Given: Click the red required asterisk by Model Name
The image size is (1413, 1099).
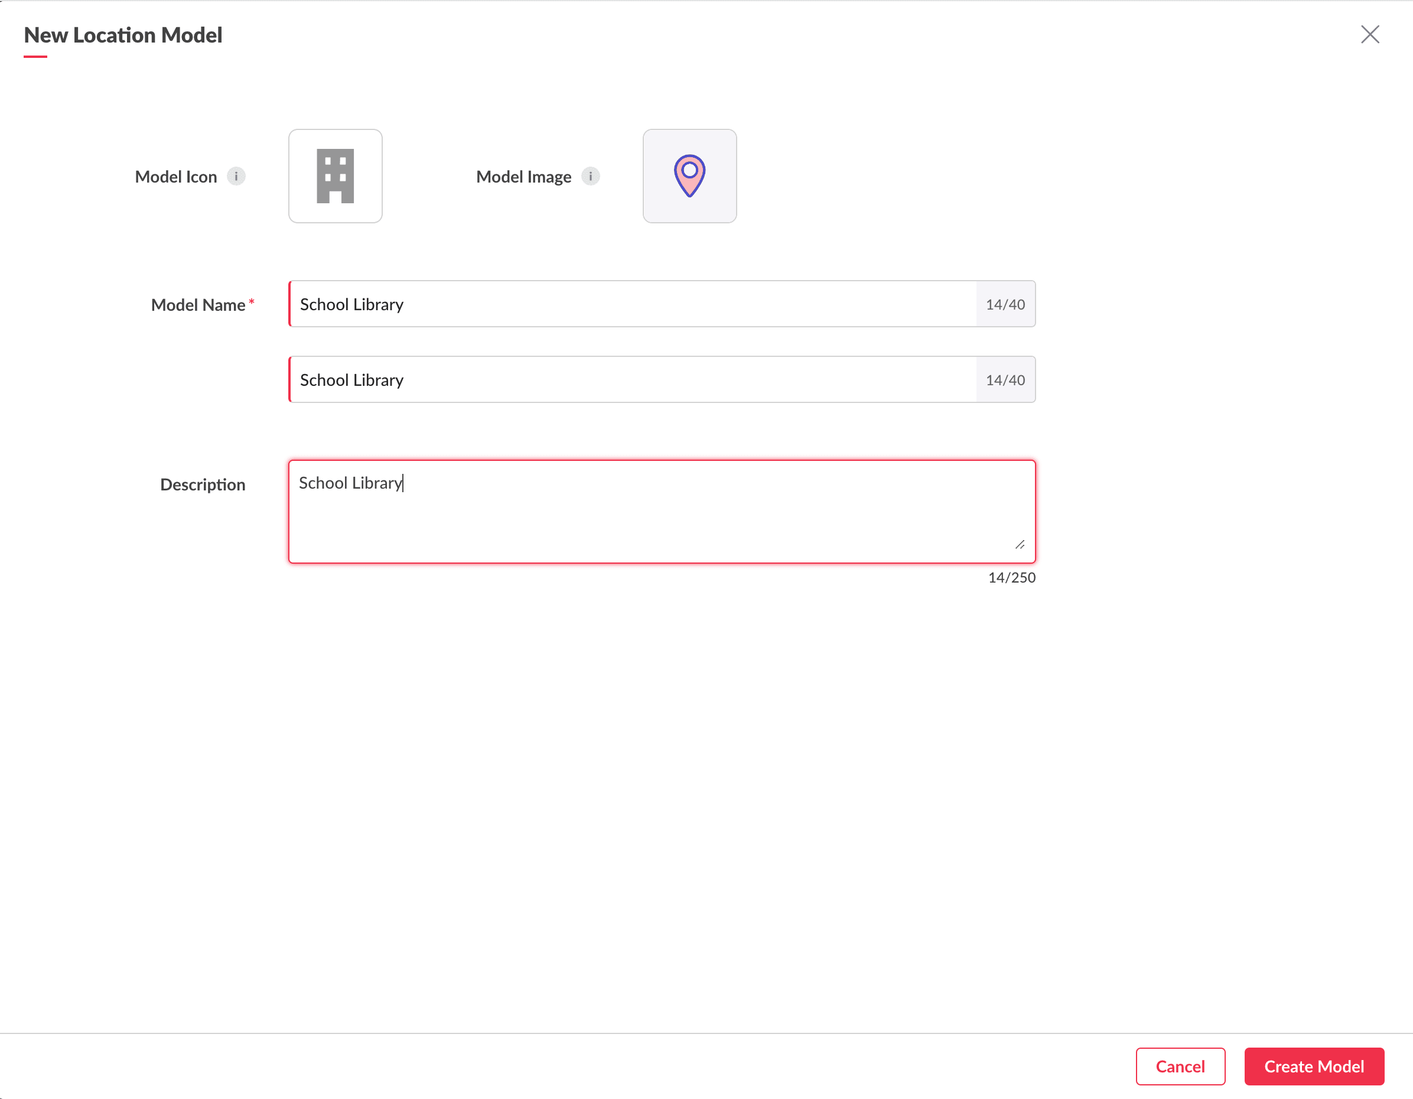Looking at the screenshot, I should (252, 301).
